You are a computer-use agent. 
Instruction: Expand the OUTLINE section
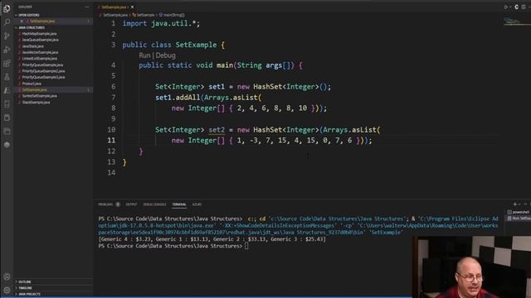coord(24,281)
